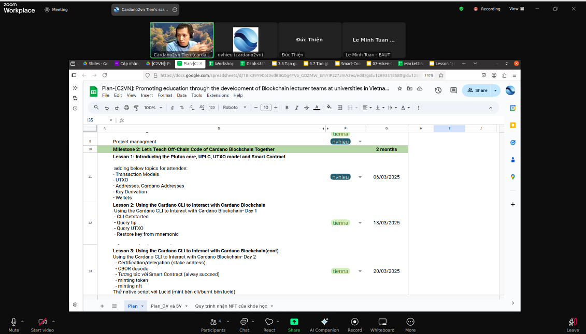Click the font size field
Screen dimensions: 586x334
pyautogui.click(x=266, y=108)
